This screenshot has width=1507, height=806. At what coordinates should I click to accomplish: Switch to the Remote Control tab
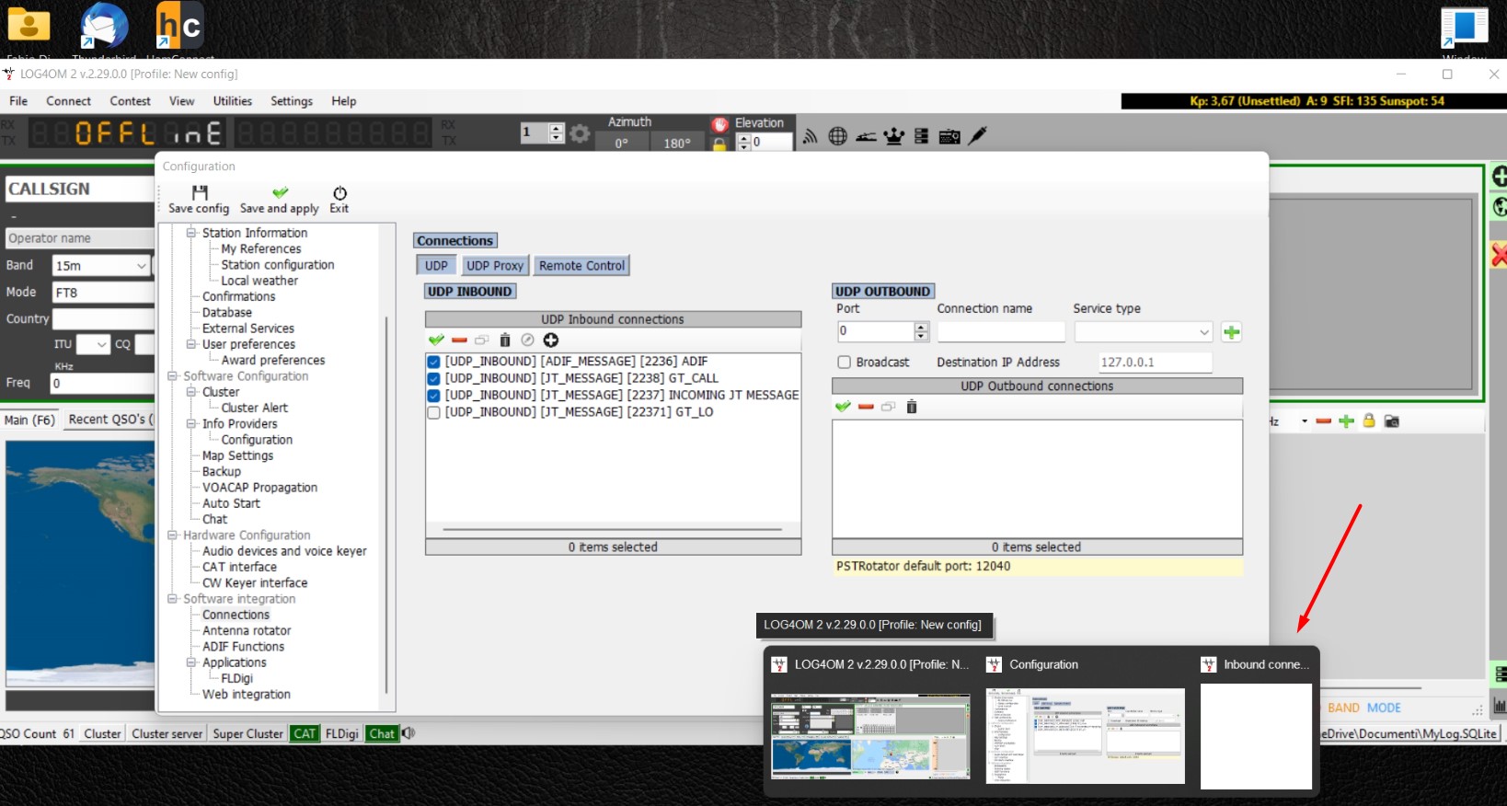pyautogui.click(x=581, y=266)
